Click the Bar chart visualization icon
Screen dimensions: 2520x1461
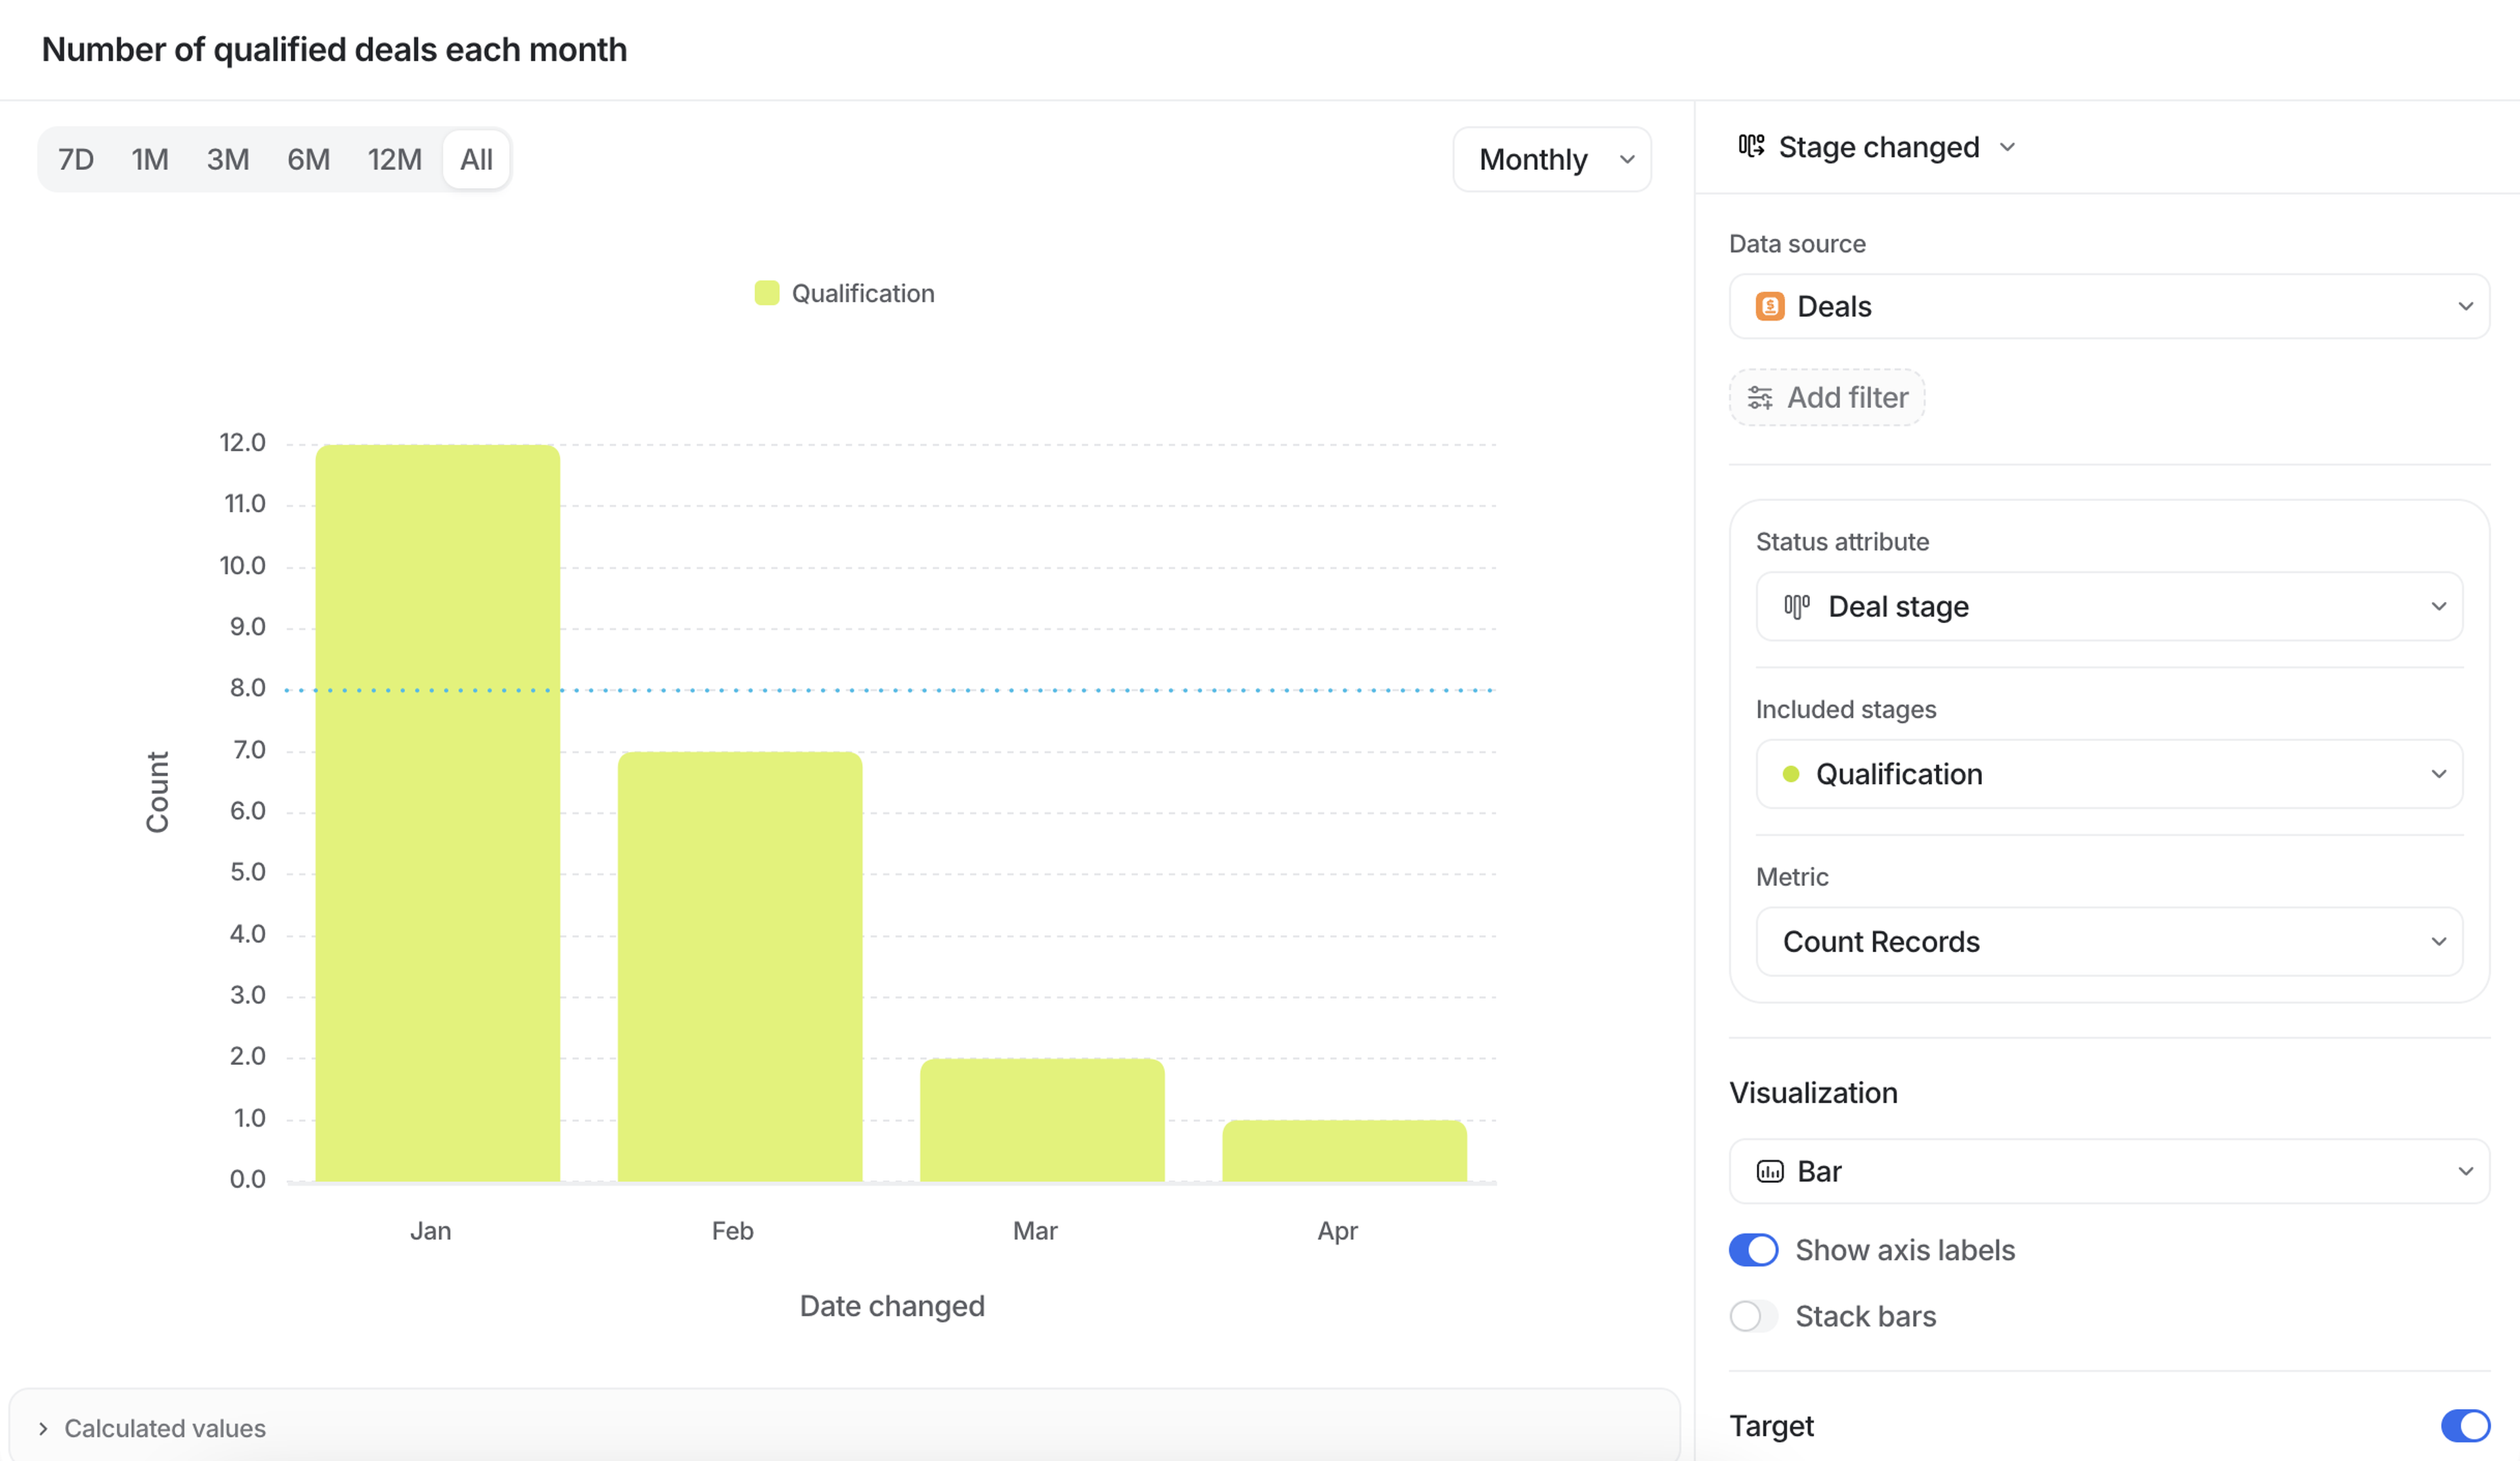click(1769, 1171)
